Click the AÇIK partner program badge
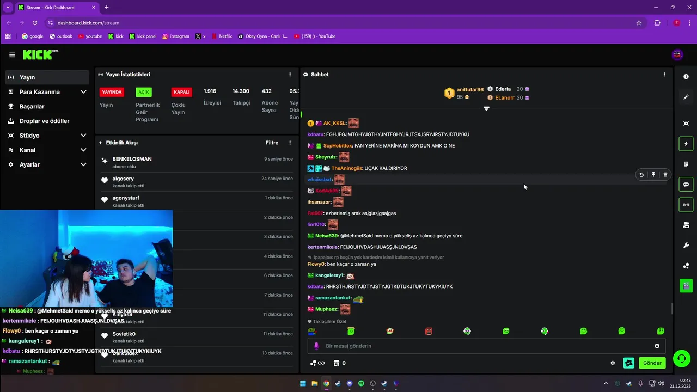The height and width of the screenshot is (392, 697). point(144,92)
